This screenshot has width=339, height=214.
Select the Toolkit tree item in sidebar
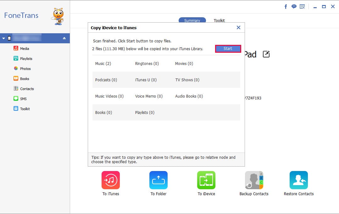click(25, 109)
